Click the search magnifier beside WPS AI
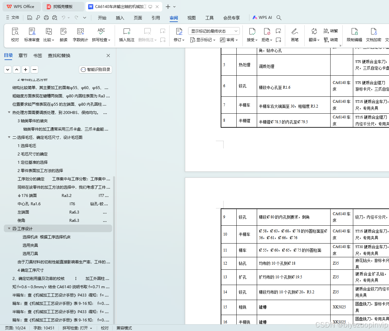Image resolution: width=389 pixels, height=331 pixels. tap(279, 18)
